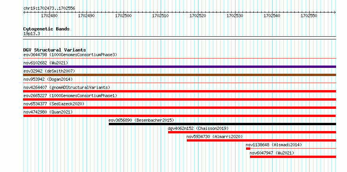347x172 pixels.
Task: Click the nsv1138648 (Alsmadi2014) label
Action: 274,145
